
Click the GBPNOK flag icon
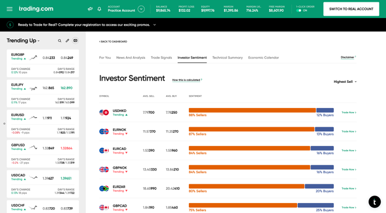pos(104,169)
